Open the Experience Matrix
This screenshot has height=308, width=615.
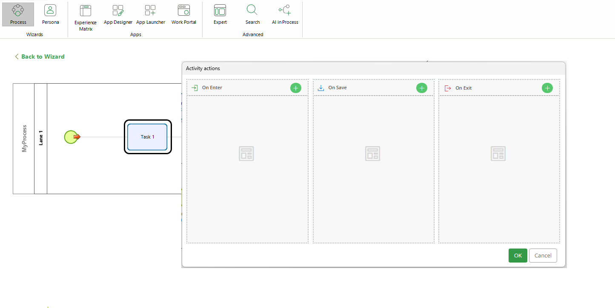click(x=86, y=18)
